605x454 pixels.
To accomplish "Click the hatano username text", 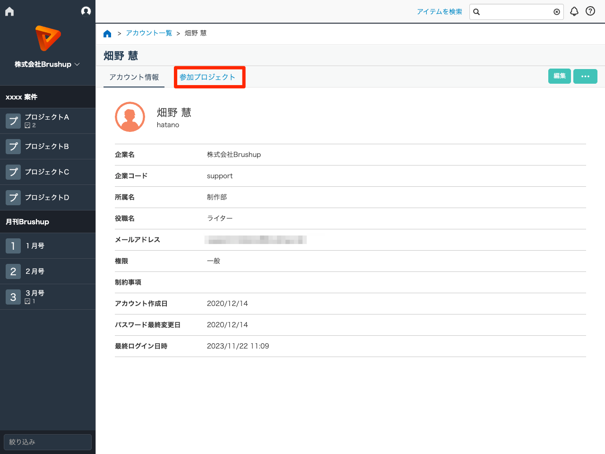I will point(168,125).
